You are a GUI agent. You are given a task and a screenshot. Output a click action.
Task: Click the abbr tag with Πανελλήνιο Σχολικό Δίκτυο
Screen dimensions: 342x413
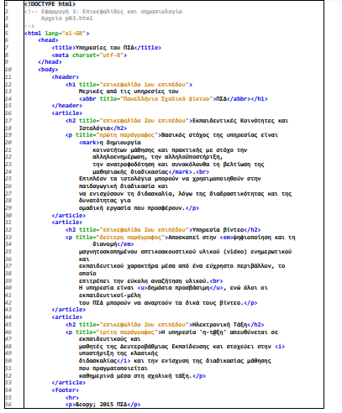(173, 99)
